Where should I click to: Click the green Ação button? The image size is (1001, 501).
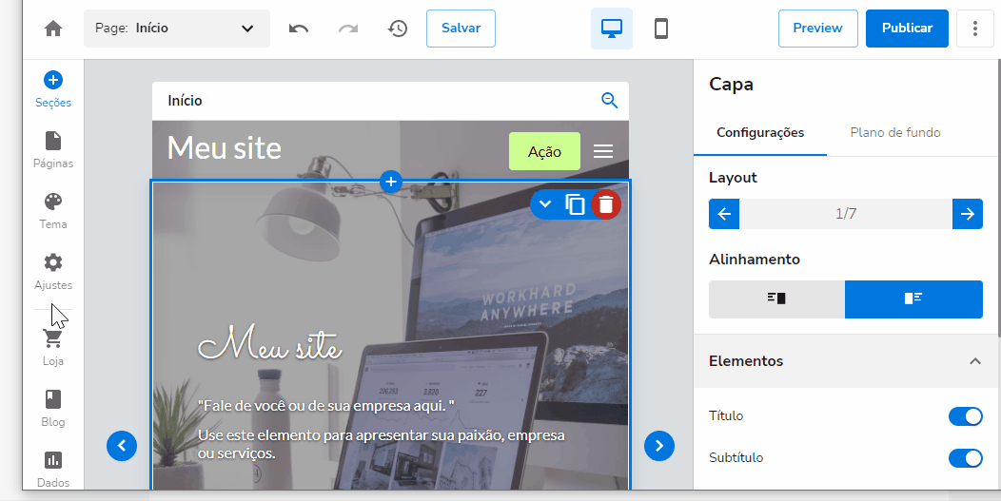coord(544,151)
